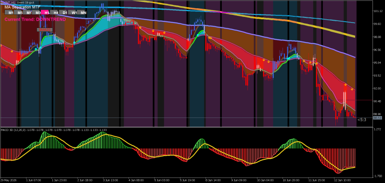Screen dimensions: 385x183
Task: Click the 99.60 price axis label
Action: 378,24
